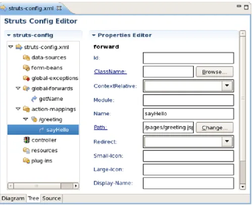Select global-exceptions in the tree
Image resolution: width=252 pixels, height=205 pixels.
pyautogui.click(x=55, y=78)
